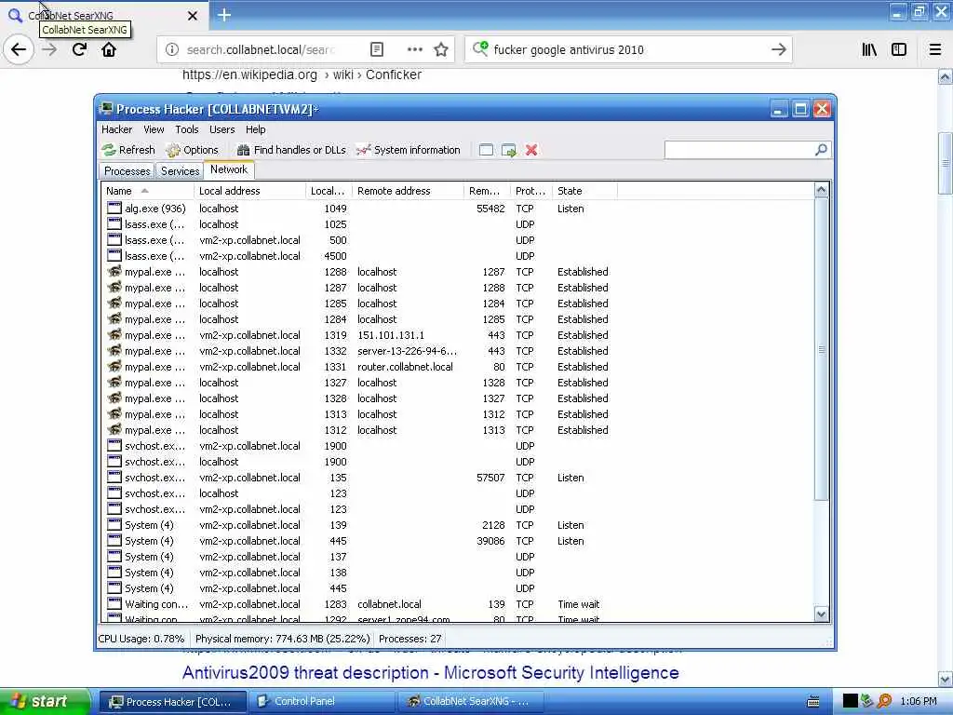Screen dimensions: 953x715
Task: Sort by Local address column header
Action: pos(249,191)
